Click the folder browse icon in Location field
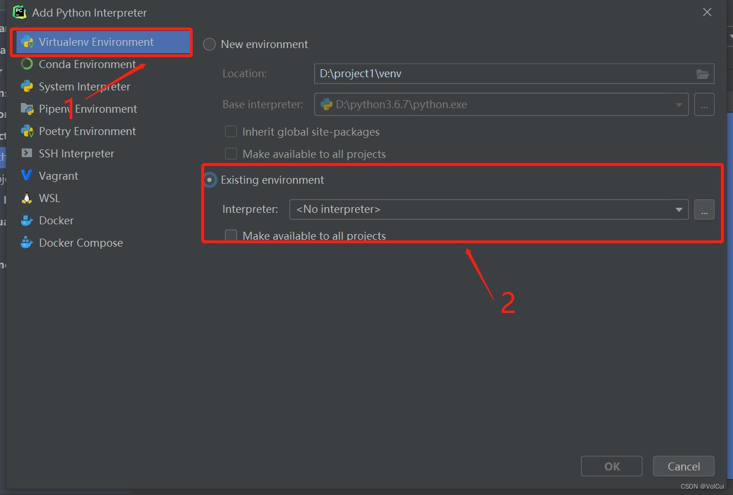 coord(703,74)
